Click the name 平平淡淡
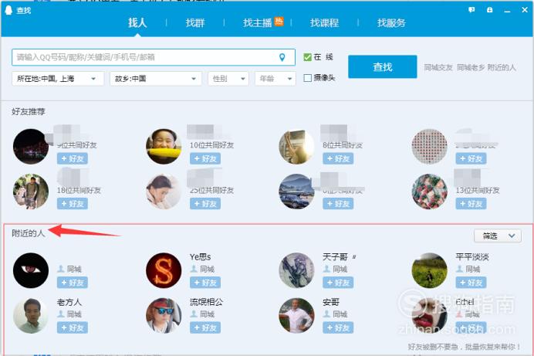 [472, 257]
